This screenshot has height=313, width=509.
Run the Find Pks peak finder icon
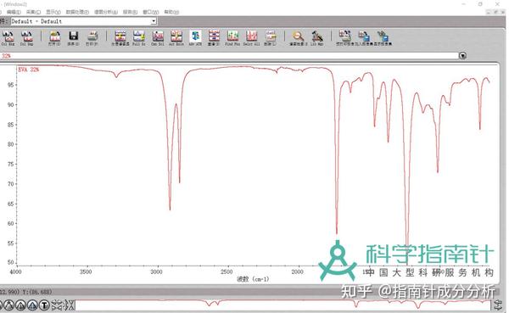[x=232, y=38]
